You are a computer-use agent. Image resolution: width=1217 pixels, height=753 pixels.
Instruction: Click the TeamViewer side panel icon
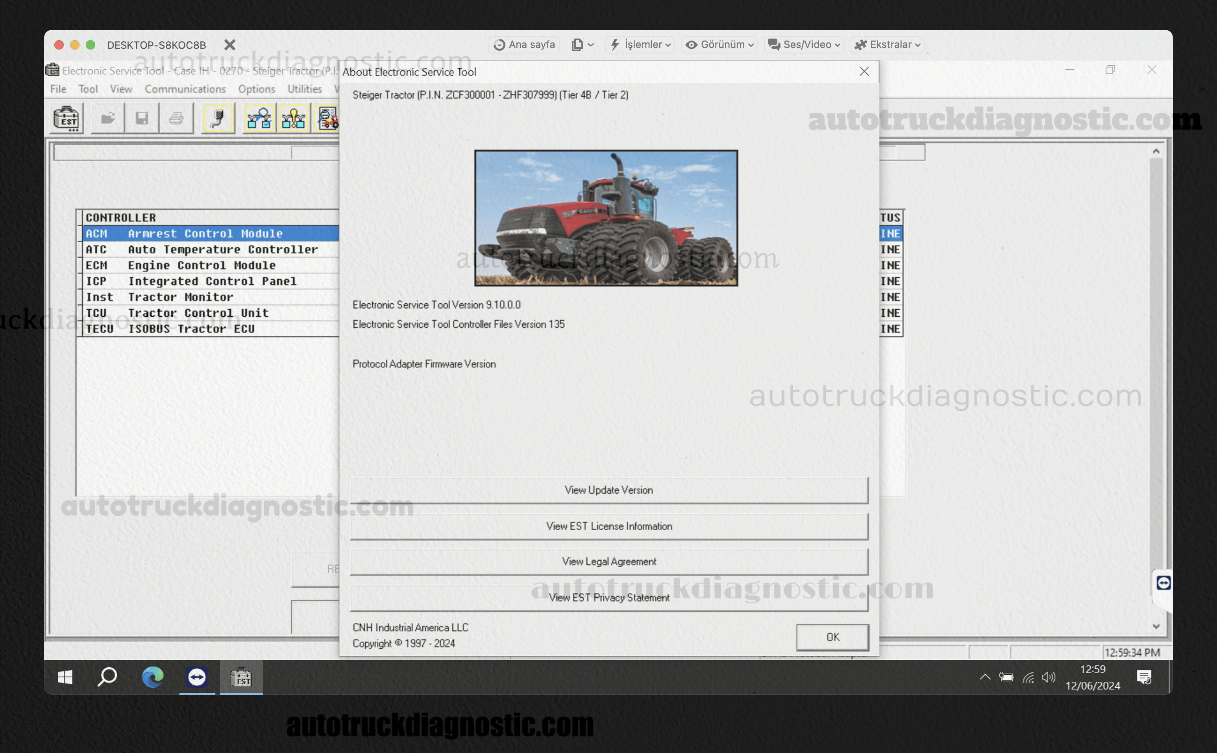1164,583
